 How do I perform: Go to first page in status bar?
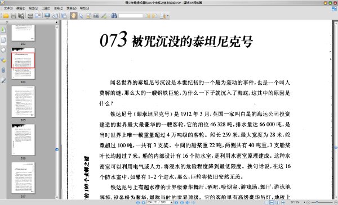point(138,203)
